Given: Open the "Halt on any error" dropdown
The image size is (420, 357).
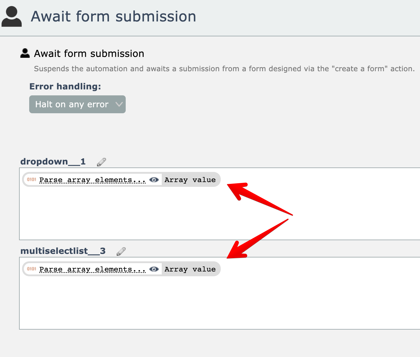Looking at the screenshot, I should click(77, 104).
